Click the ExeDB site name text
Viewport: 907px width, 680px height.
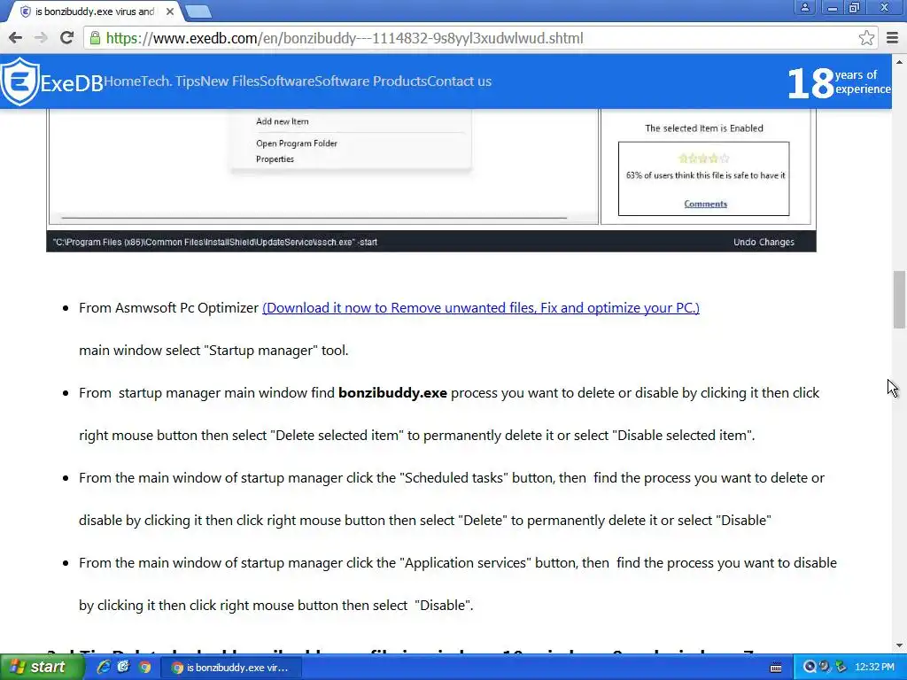tap(72, 84)
